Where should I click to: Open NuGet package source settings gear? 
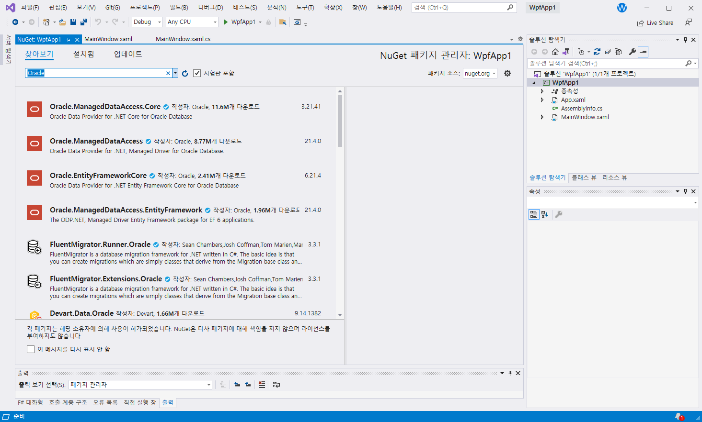(507, 73)
